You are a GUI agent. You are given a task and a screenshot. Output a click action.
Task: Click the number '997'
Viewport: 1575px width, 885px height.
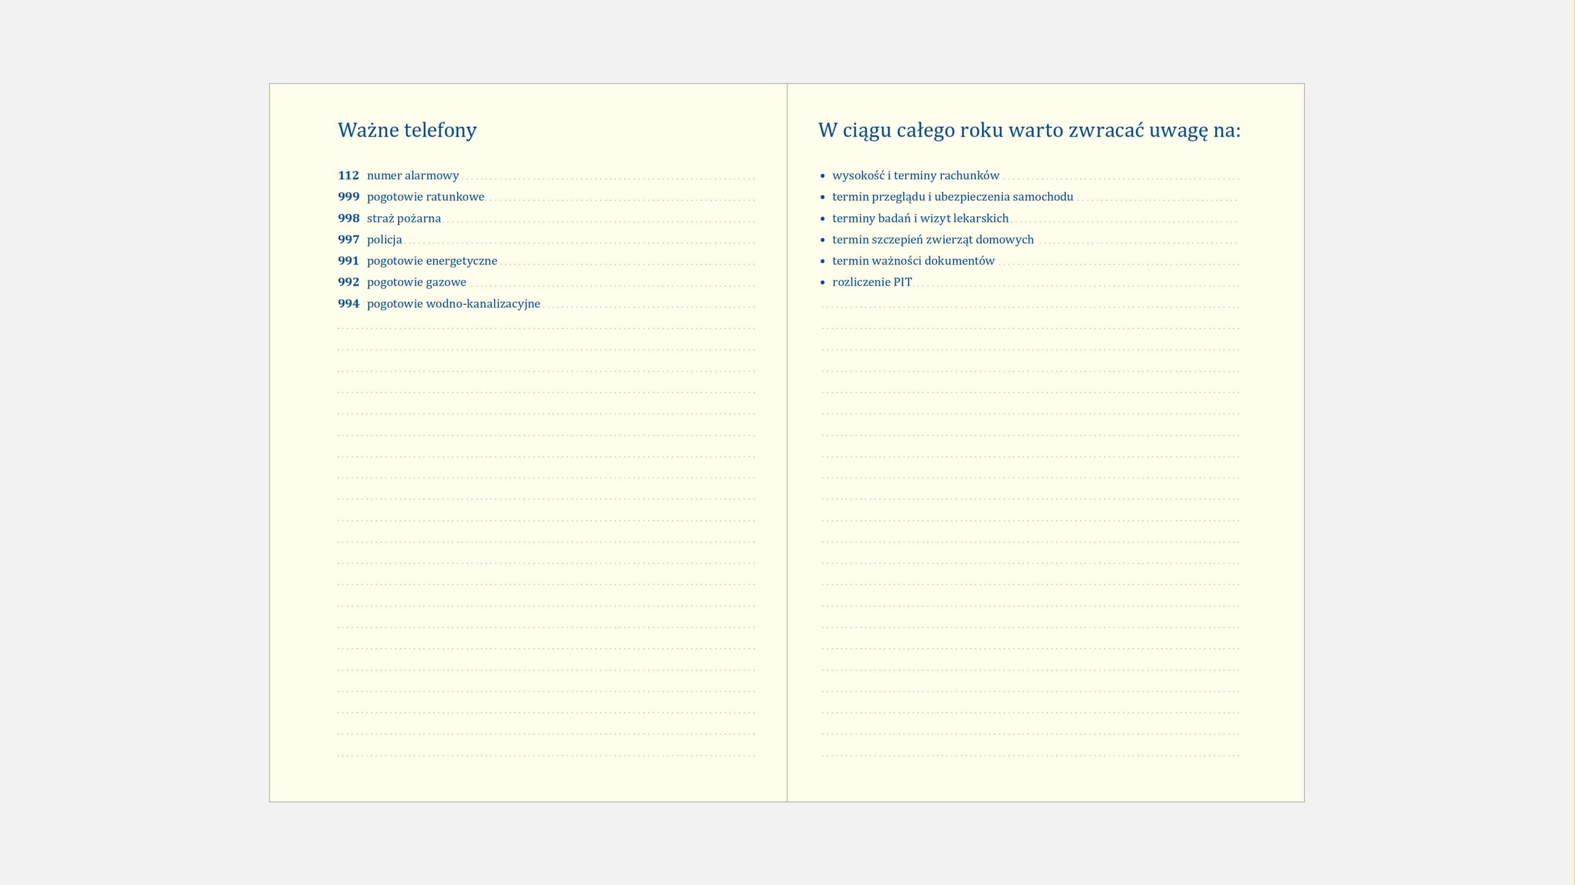(x=348, y=240)
